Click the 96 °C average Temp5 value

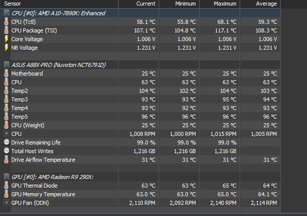(270, 117)
